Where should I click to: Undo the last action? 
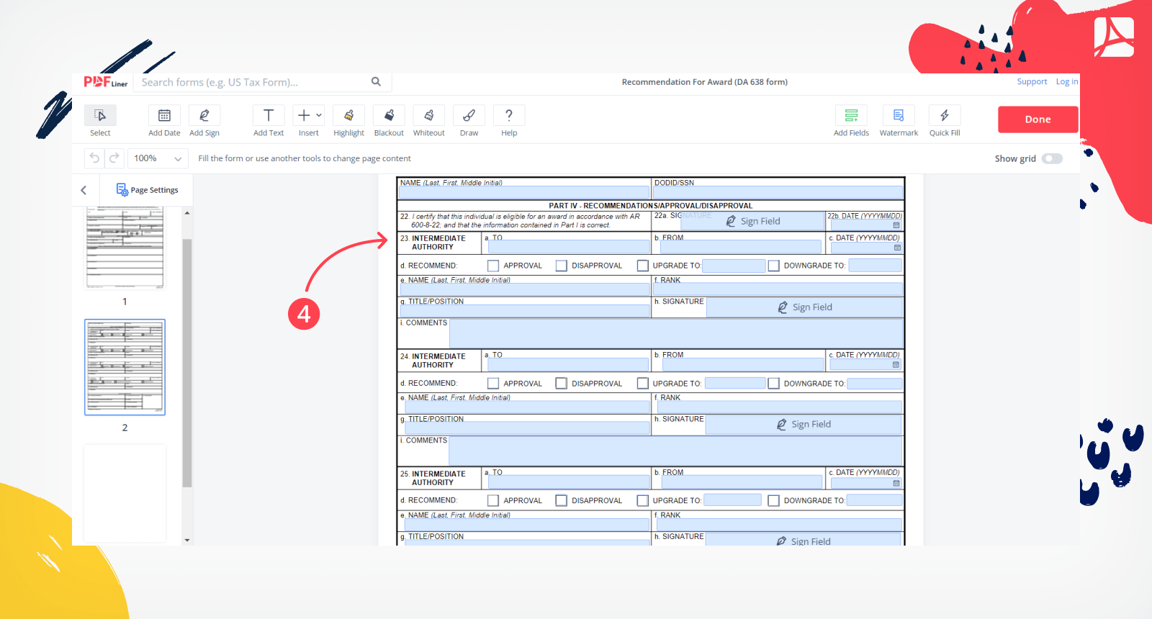click(94, 158)
